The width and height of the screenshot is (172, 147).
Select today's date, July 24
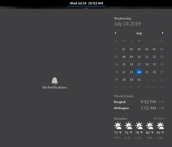tap(139, 72)
